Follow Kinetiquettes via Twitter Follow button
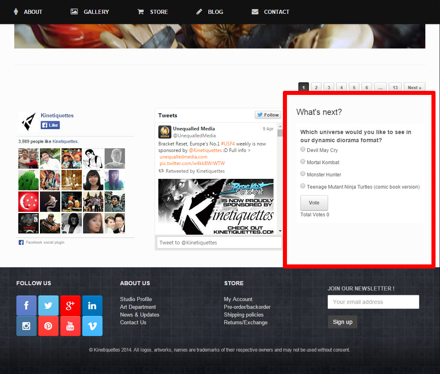The image size is (440, 374). pyautogui.click(x=268, y=115)
